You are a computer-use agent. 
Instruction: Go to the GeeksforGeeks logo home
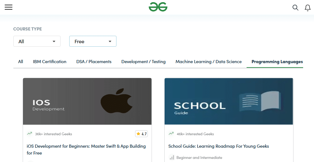coord(158,7)
